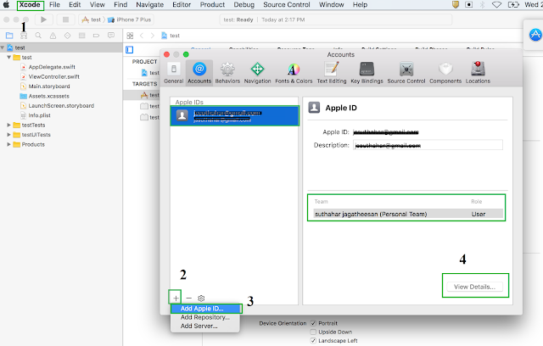This screenshot has height=346, width=543.
Task: Show the Project navigator folder icon
Action: tap(9, 36)
